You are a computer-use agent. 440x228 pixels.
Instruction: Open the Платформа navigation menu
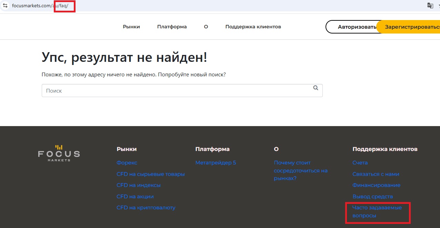[x=172, y=27]
